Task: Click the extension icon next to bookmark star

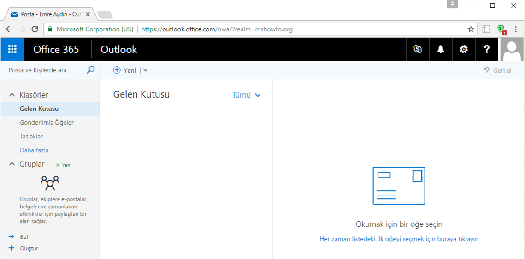Action: tap(486, 29)
